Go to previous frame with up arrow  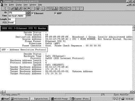pyautogui.click(x=27, y=13)
